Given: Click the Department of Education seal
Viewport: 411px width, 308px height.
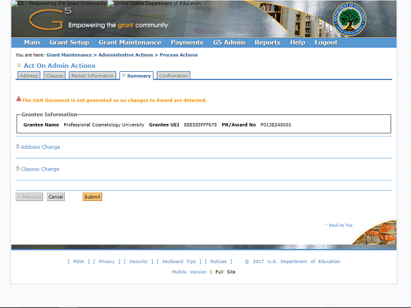Looking at the screenshot, I should pos(349,20).
